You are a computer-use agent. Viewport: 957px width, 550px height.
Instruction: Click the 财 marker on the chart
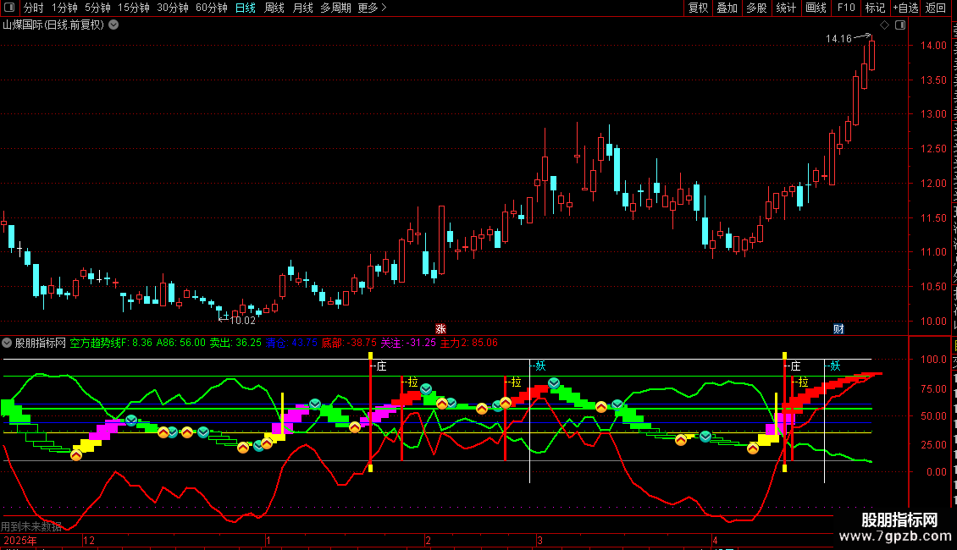(838, 328)
